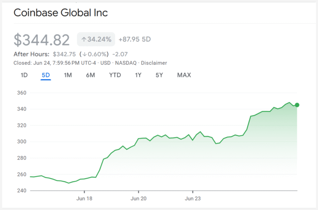Click the 240 y-axis label

pyautogui.click(x=21, y=191)
